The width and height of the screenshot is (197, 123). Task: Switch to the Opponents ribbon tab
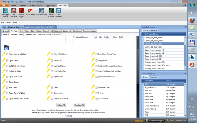(x=50, y=6)
